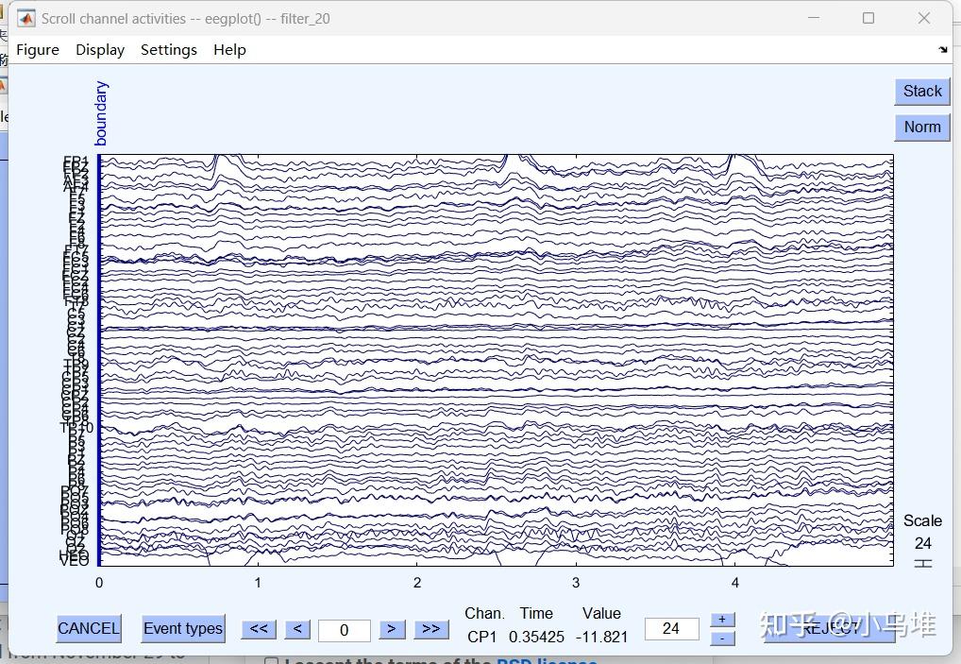The height and width of the screenshot is (664, 961).
Task: Open the Event types legend
Action: pyautogui.click(x=183, y=628)
